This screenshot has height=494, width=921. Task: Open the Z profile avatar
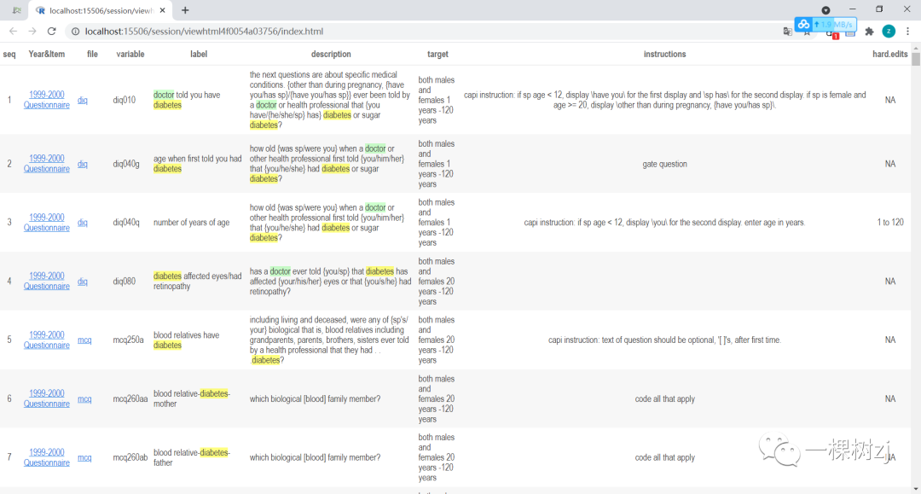[x=889, y=31]
